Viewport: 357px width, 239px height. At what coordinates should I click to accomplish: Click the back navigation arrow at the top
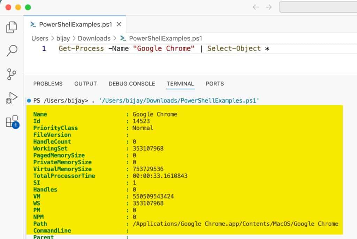256,7
